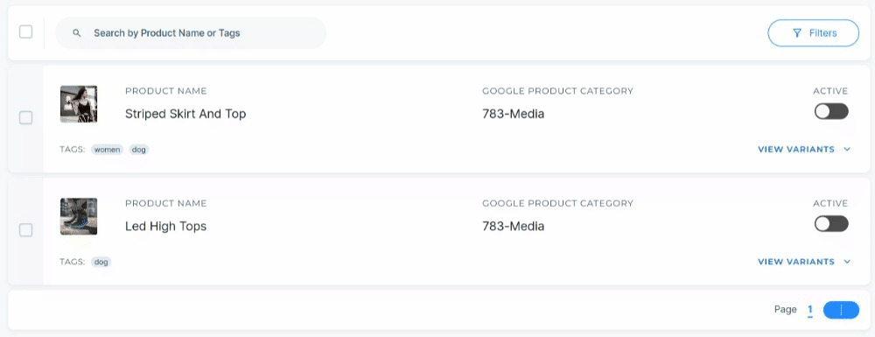This screenshot has width=875, height=337.
Task: Check the Led High Tops row checkbox
Action: [x=25, y=230]
